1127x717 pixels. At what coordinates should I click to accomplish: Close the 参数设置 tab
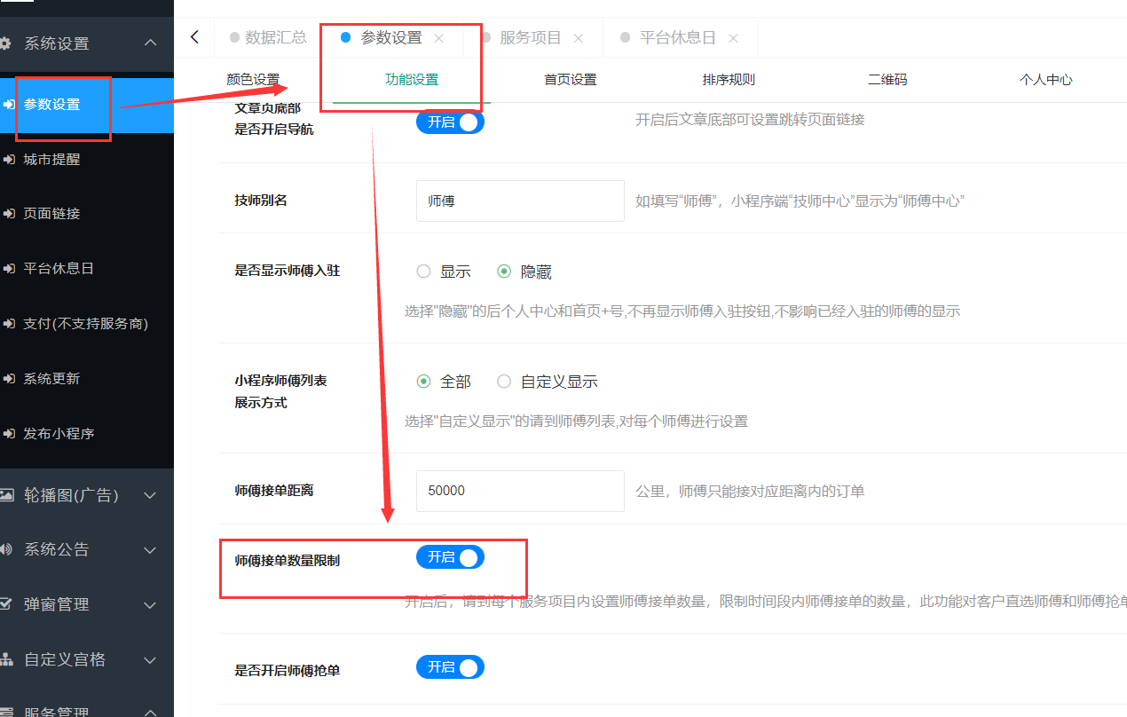(x=438, y=38)
